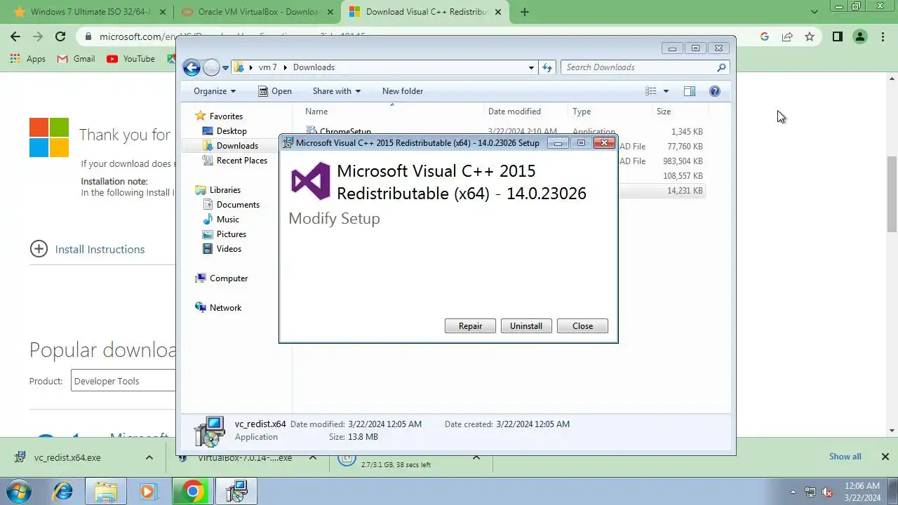
Task: Click Show all downloads
Action: tap(845, 457)
